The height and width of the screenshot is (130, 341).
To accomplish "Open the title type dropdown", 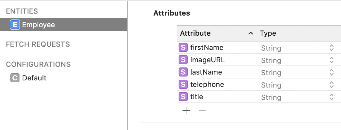I will [331, 97].
